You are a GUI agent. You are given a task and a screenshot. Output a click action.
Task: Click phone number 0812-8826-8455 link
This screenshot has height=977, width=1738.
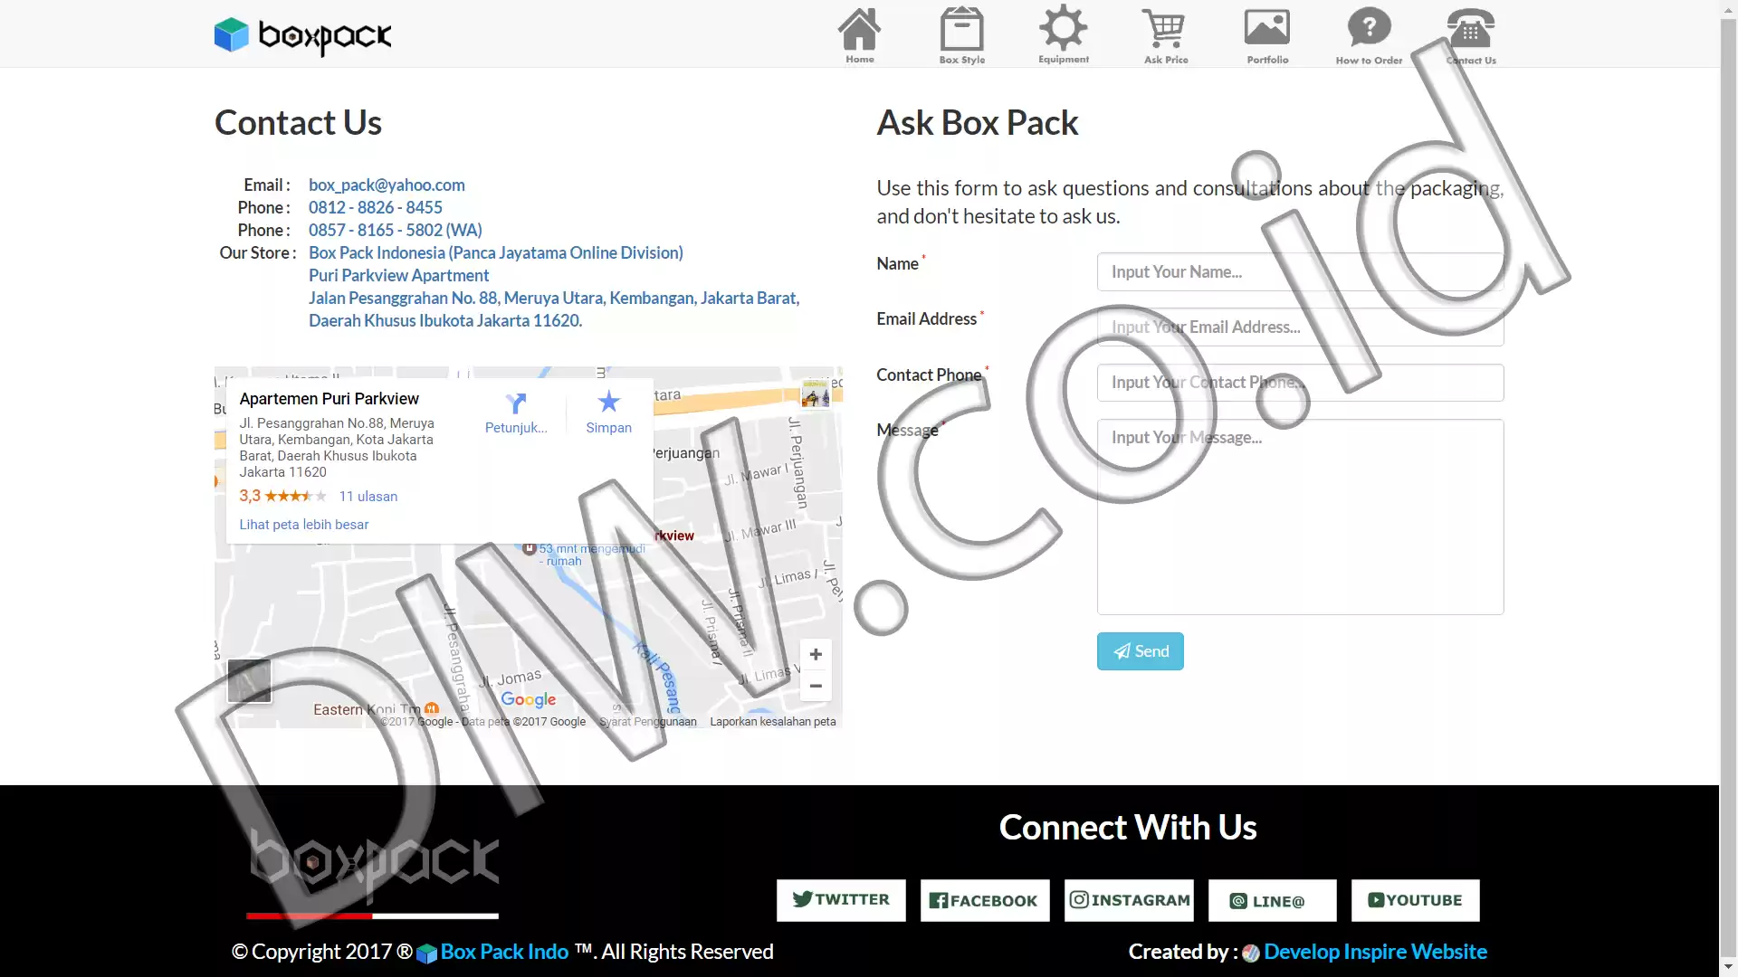tap(376, 207)
